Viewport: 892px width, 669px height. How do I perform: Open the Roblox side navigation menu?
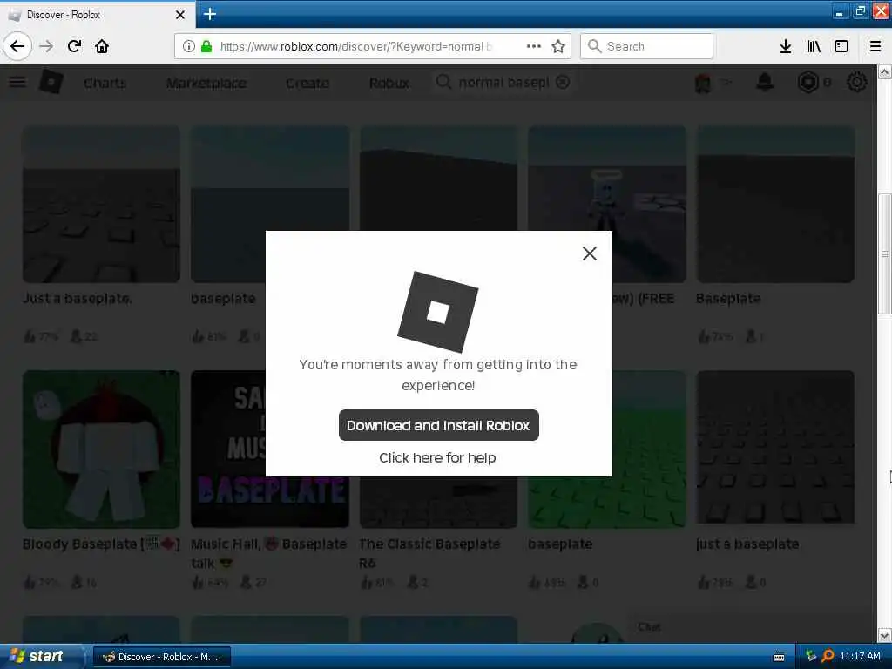tap(17, 82)
